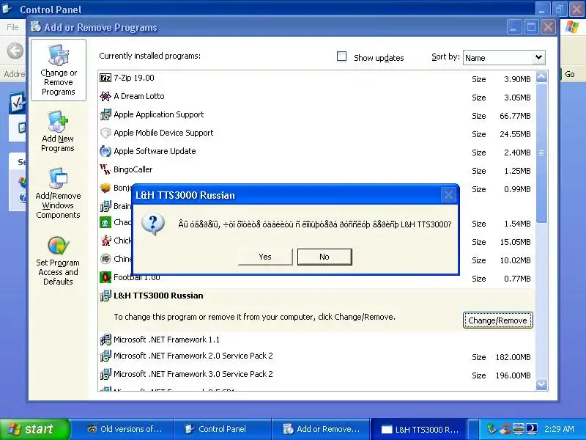The image size is (586, 440).
Task: Select Apple Application Support entry text
Action: click(x=159, y=114)
